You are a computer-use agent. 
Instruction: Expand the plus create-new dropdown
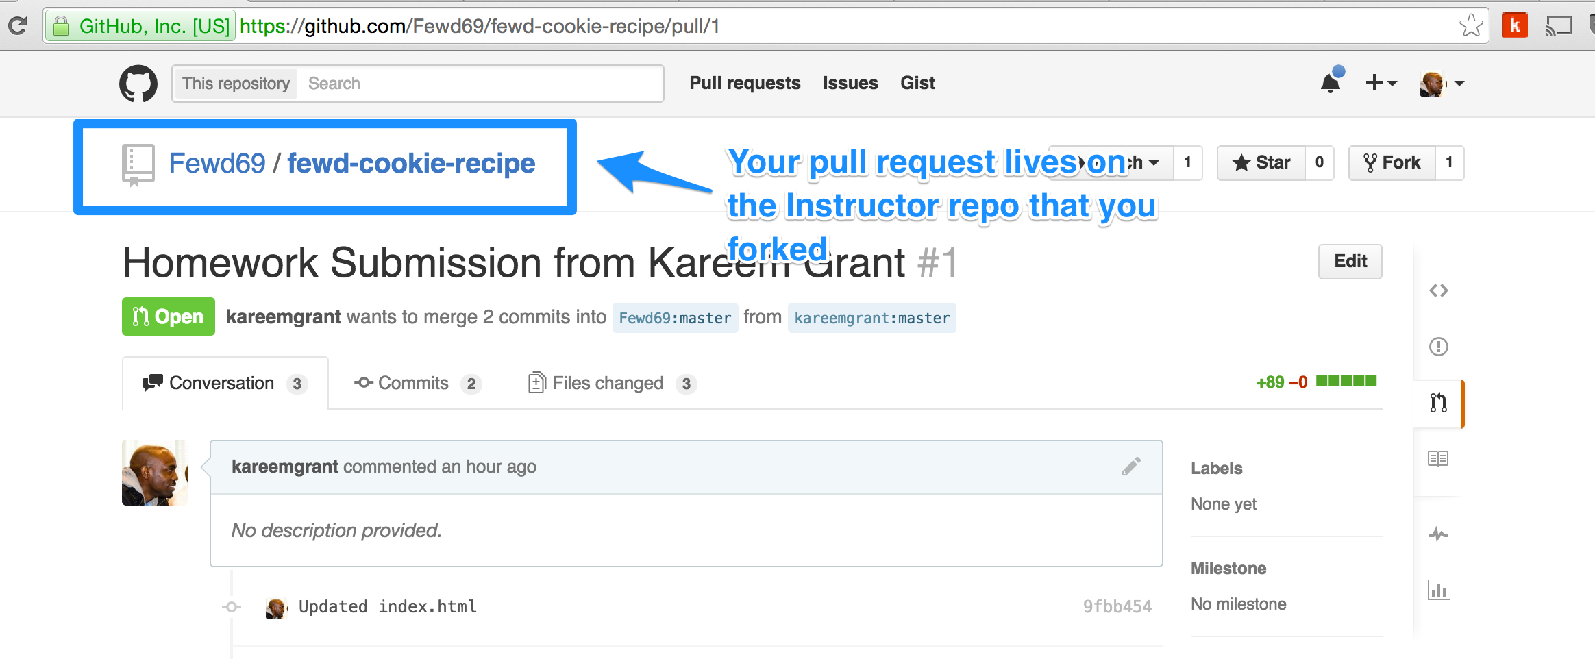click(x=1381, y=83)
